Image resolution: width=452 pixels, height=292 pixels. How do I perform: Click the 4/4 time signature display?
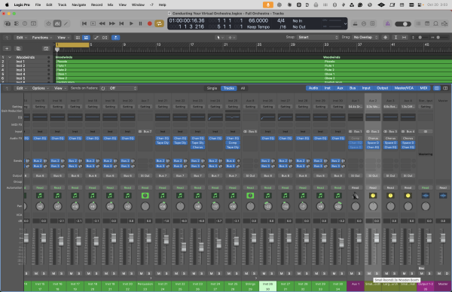tap(281, 21)
